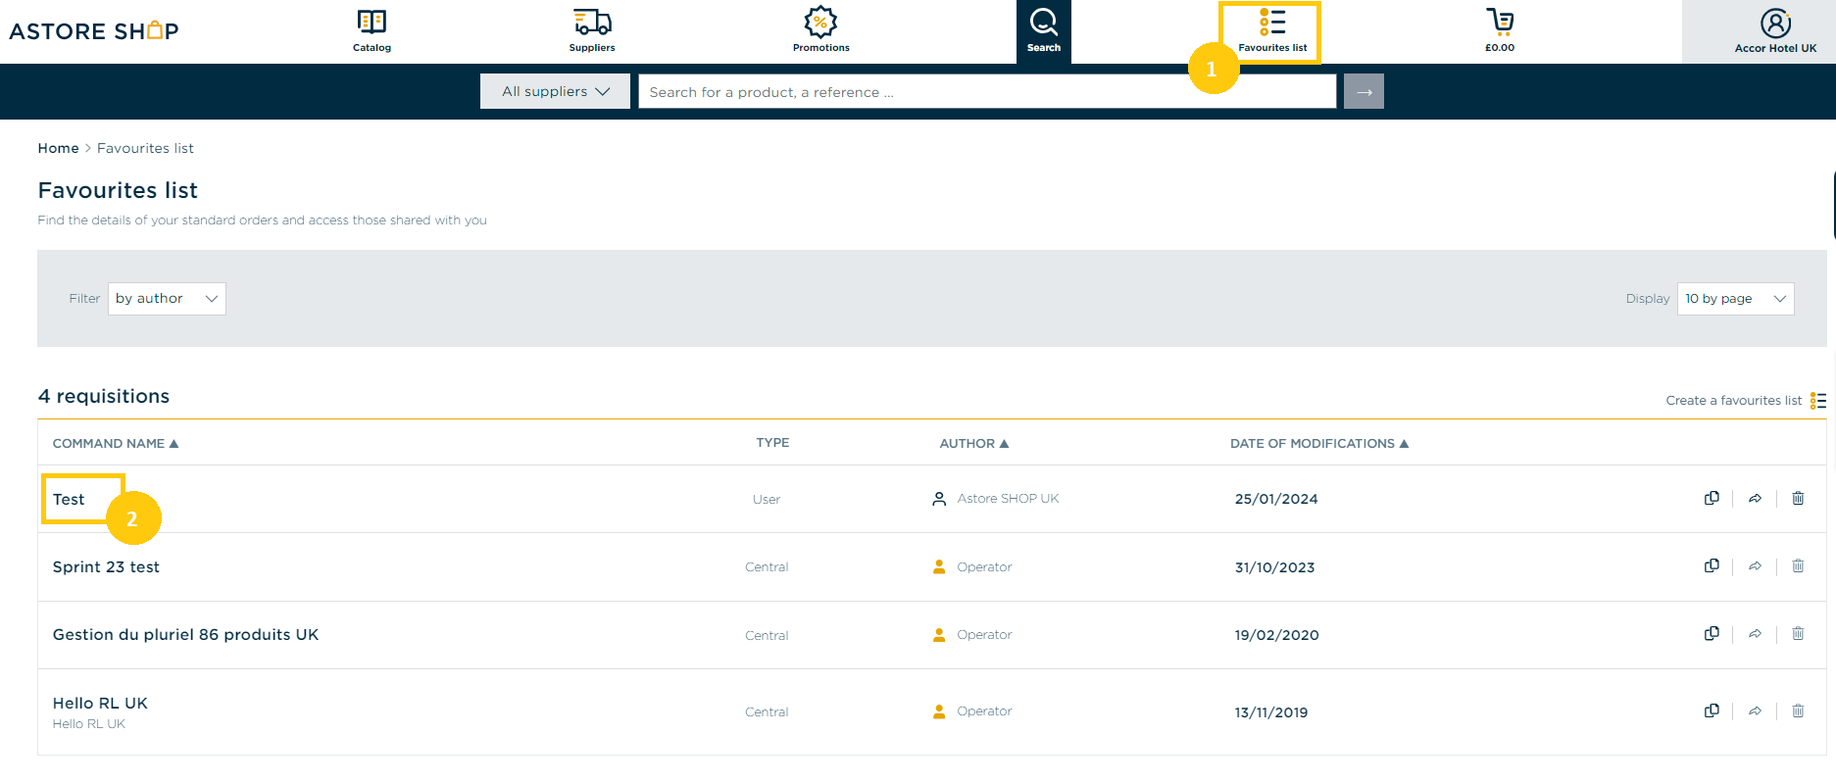
Task: Open the 10 by page display dropdown
Action: tap(1735, 299)
